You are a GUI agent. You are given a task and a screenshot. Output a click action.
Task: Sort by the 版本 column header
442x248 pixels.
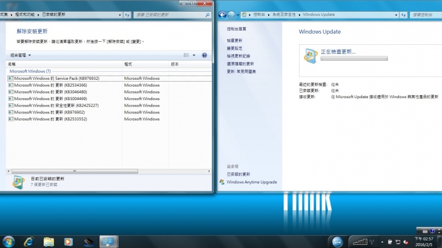(190, 64)
